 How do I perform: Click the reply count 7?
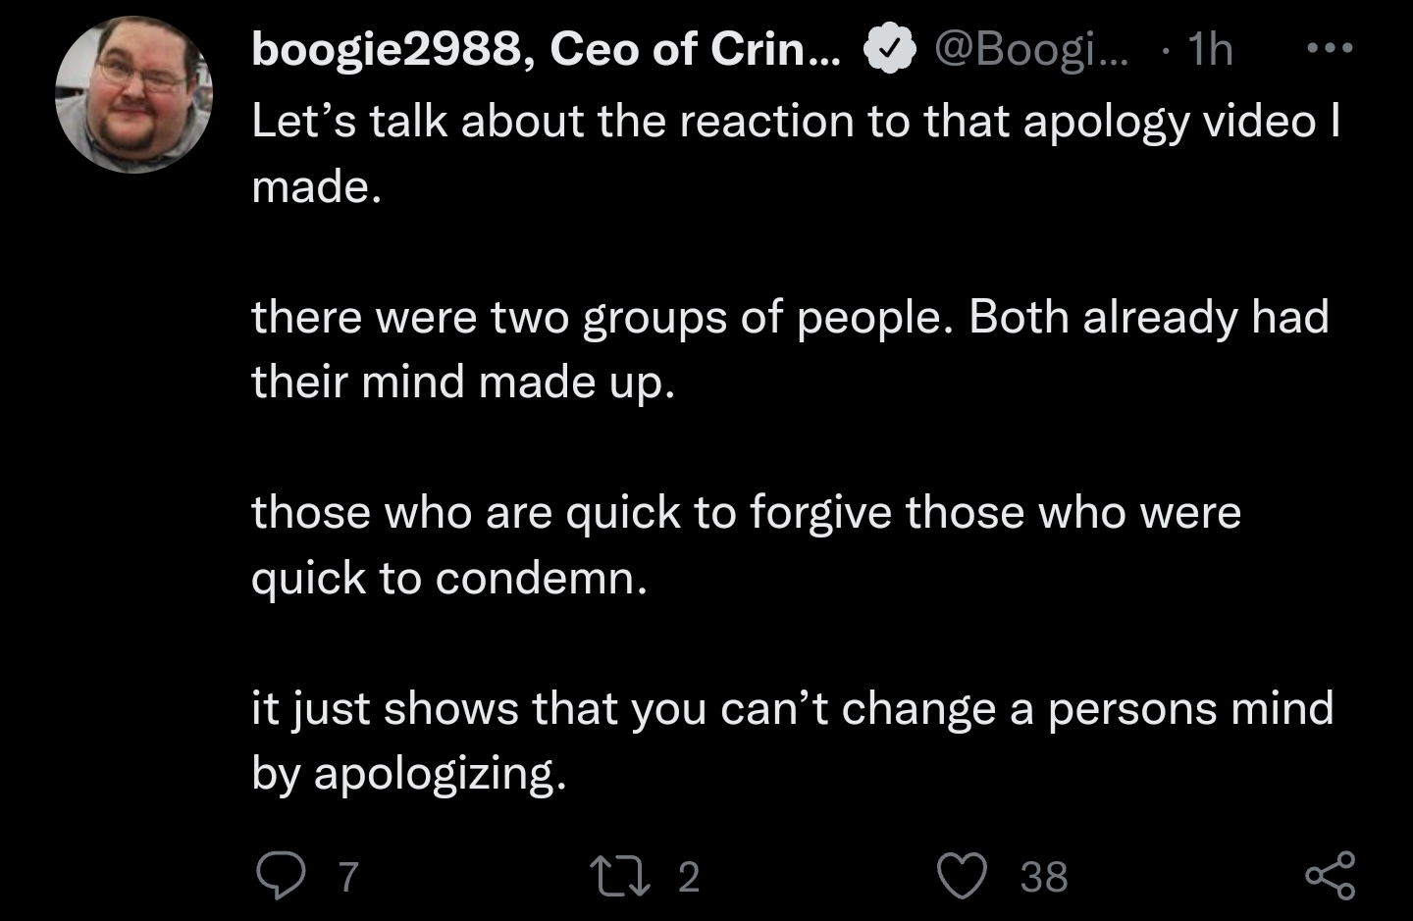pyautogui.click(x=348, y=876)
